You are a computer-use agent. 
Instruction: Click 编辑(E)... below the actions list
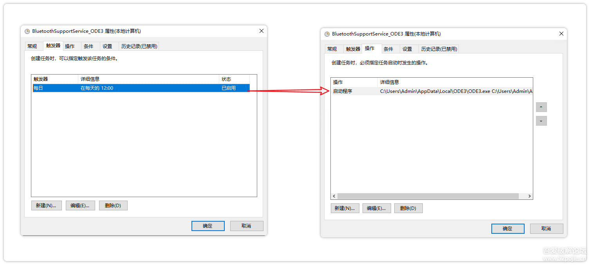point(376,208)
